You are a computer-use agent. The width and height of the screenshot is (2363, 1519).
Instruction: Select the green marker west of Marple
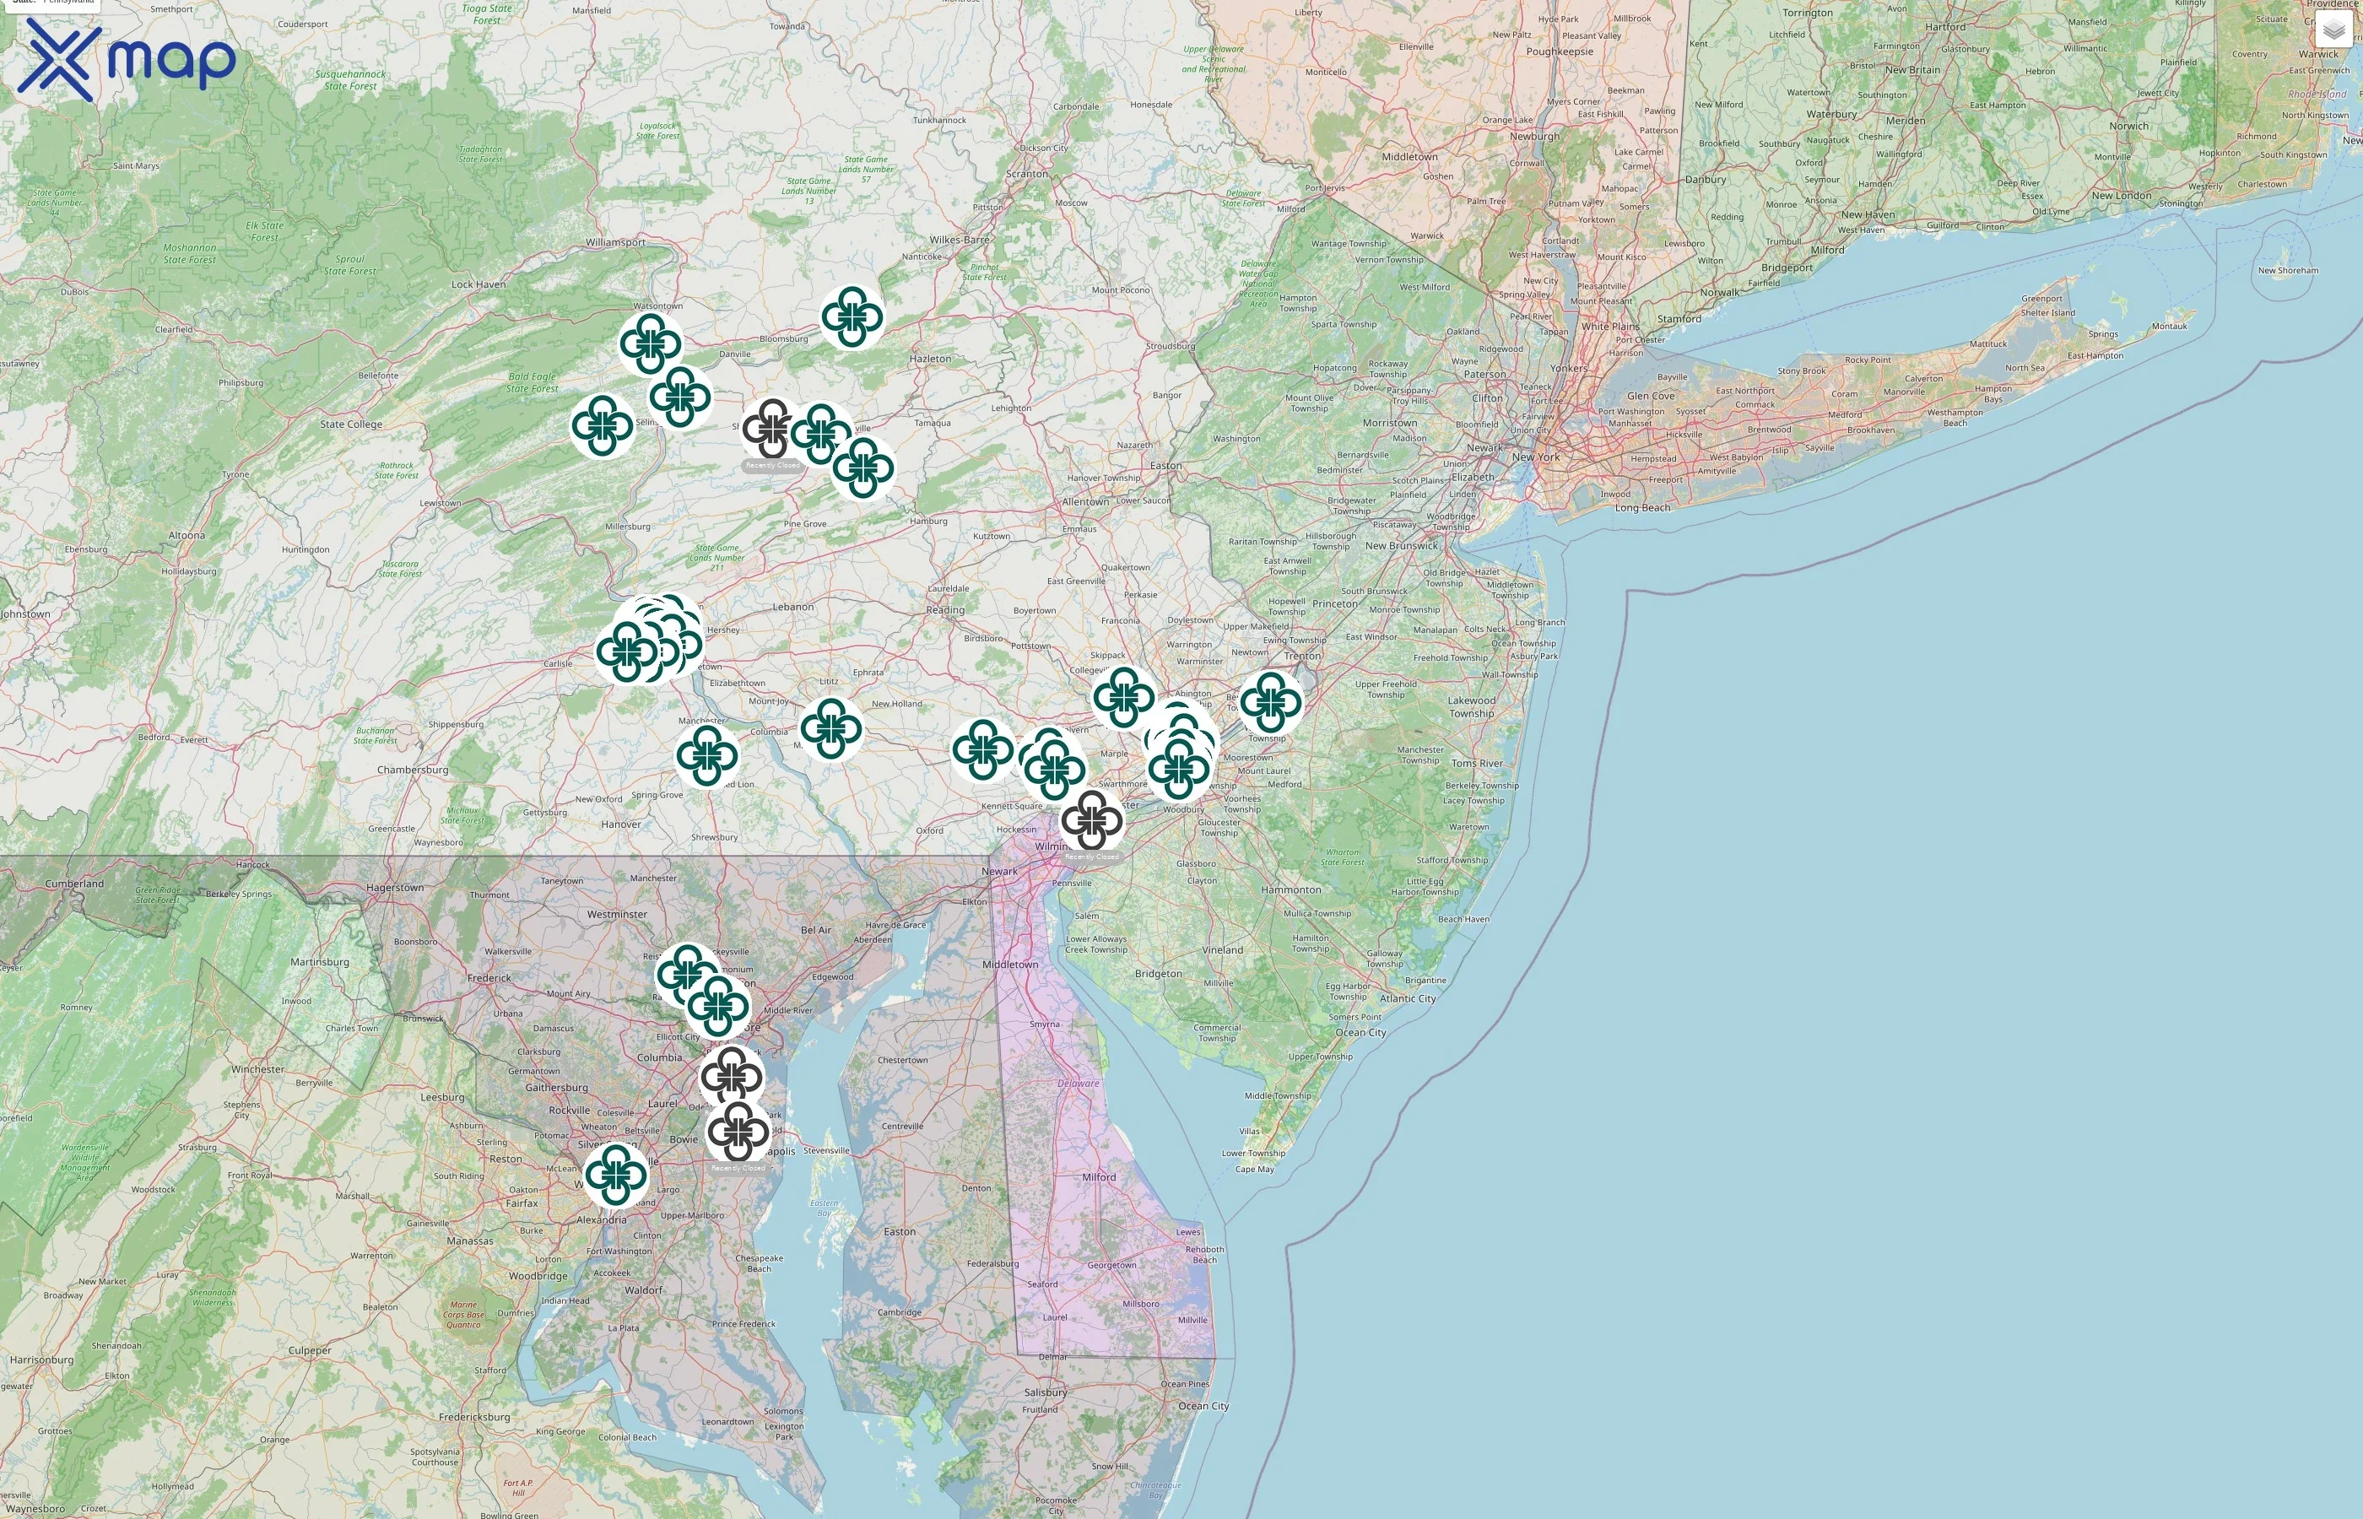point(1054,770)
